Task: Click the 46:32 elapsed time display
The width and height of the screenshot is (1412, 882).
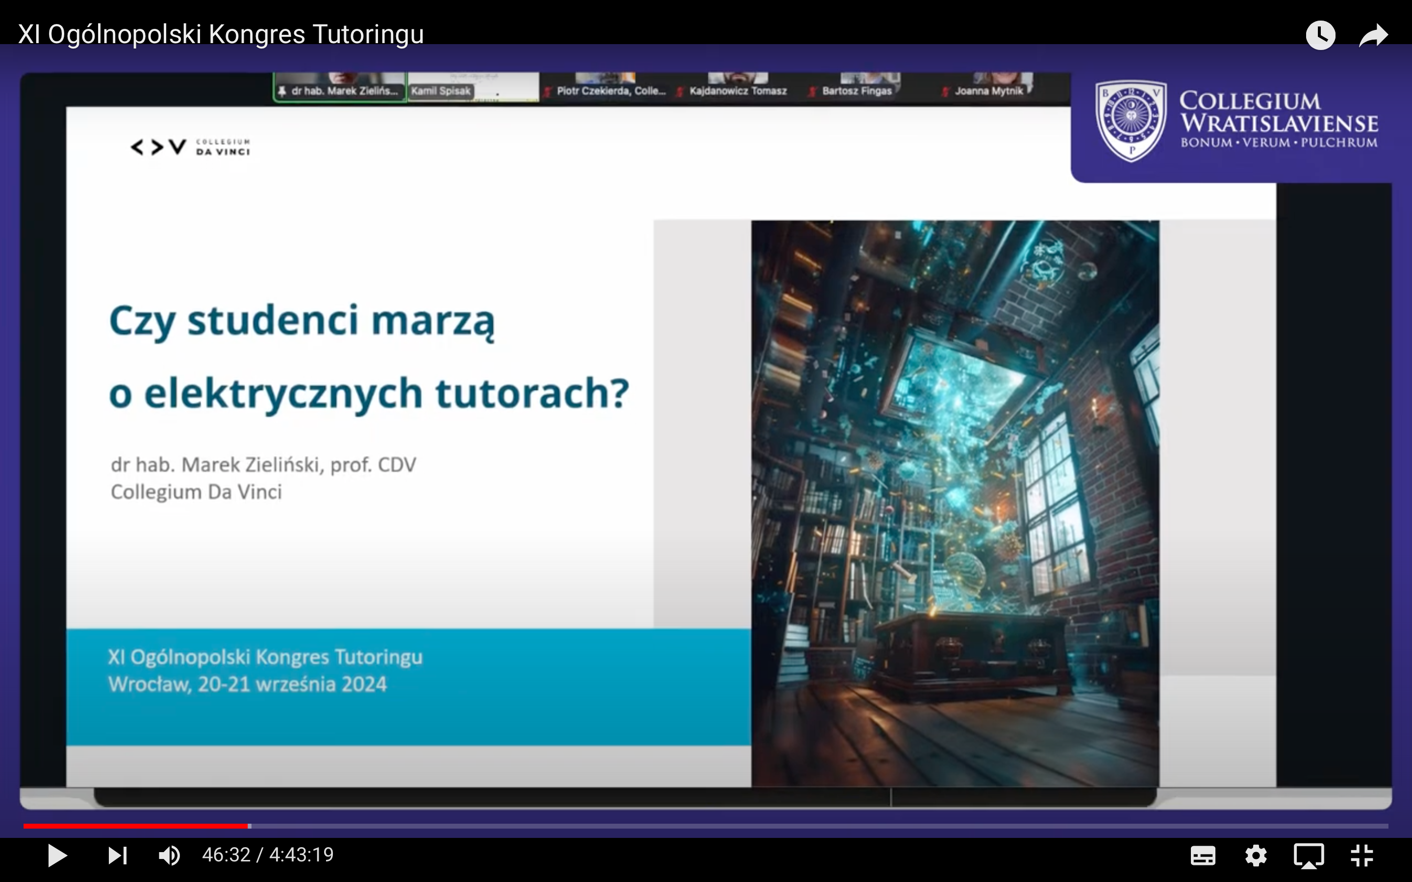Action: coord(226,855)
